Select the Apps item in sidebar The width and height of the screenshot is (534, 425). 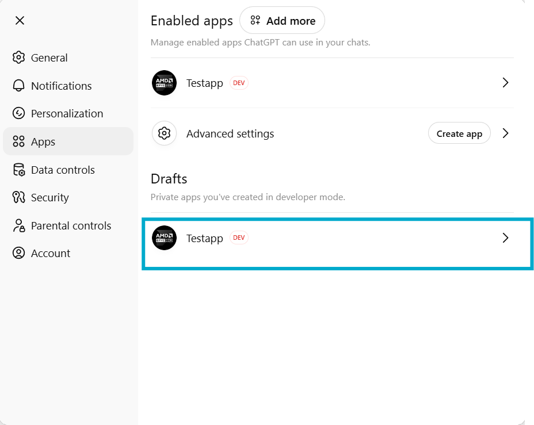[x=68, y=141]
